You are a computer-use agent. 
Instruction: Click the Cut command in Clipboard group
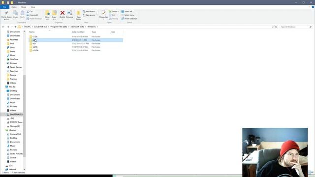point(30,11)
